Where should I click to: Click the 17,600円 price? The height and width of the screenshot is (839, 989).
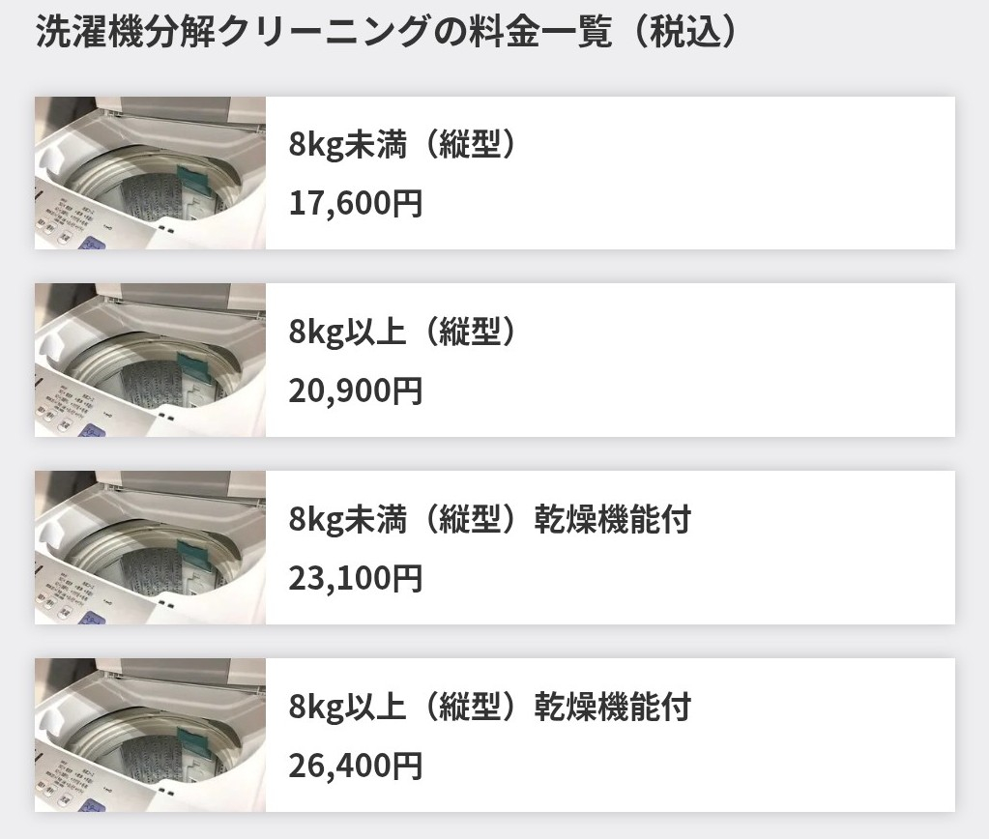tap(356, 204)
